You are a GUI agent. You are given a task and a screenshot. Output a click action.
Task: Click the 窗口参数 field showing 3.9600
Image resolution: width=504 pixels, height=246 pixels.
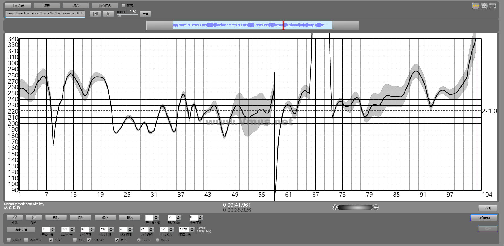(x=184, y=230)
